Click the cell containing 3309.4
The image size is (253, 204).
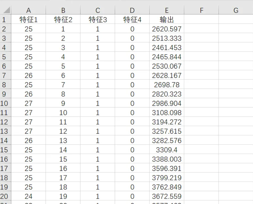pos(167,150)
